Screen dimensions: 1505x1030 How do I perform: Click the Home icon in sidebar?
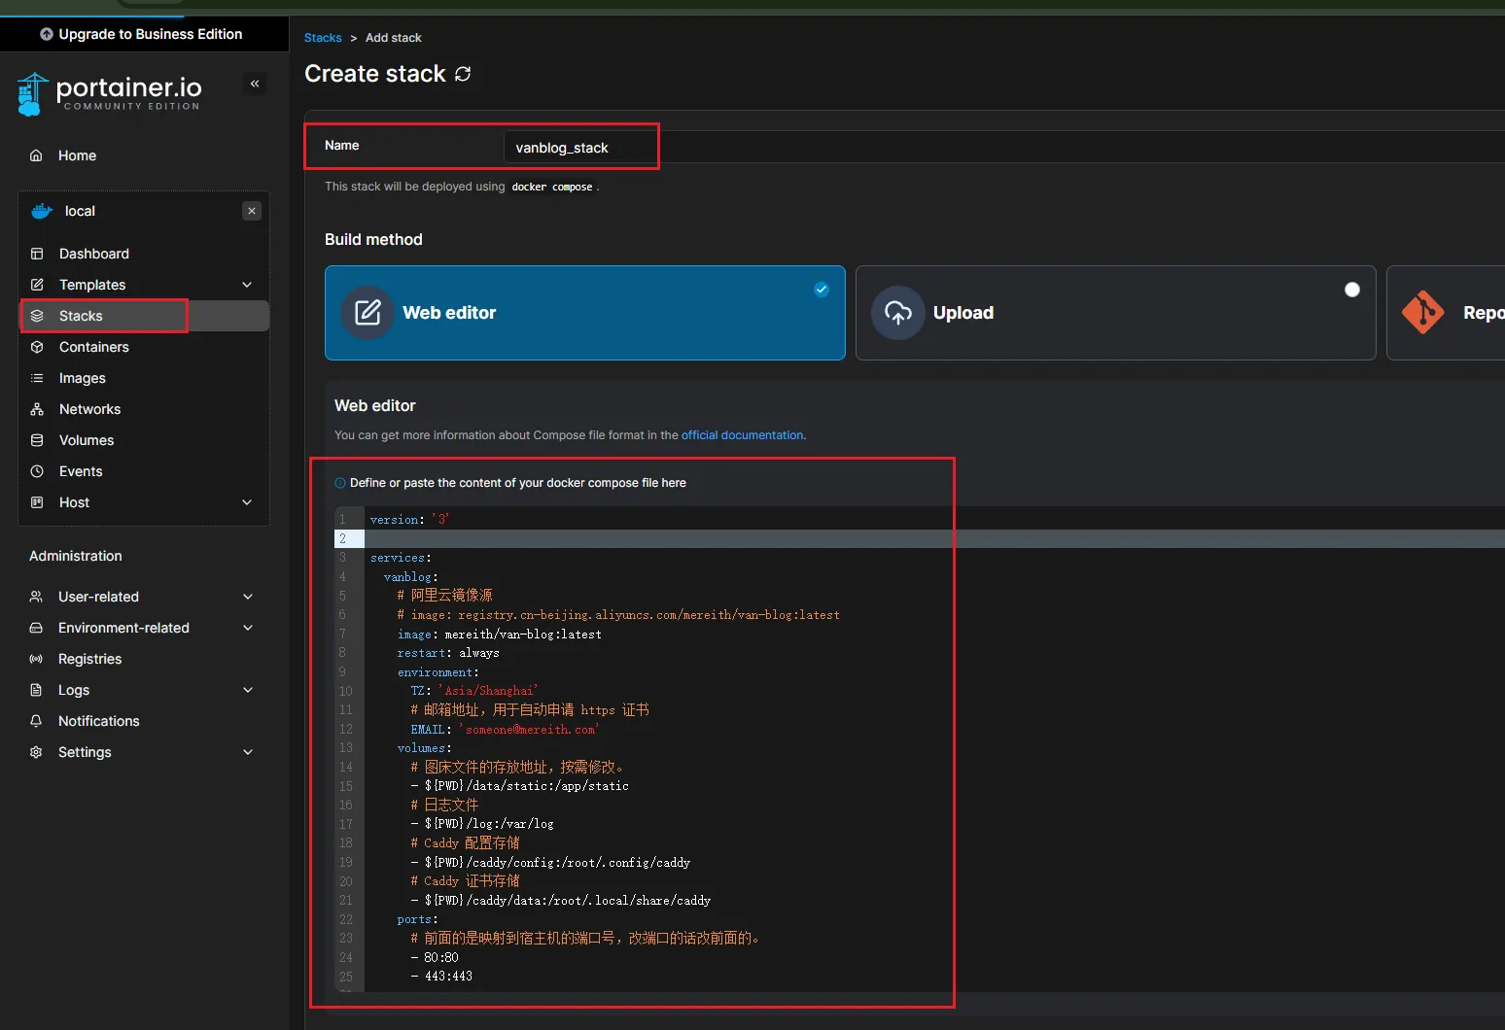(x=36, y=155)
